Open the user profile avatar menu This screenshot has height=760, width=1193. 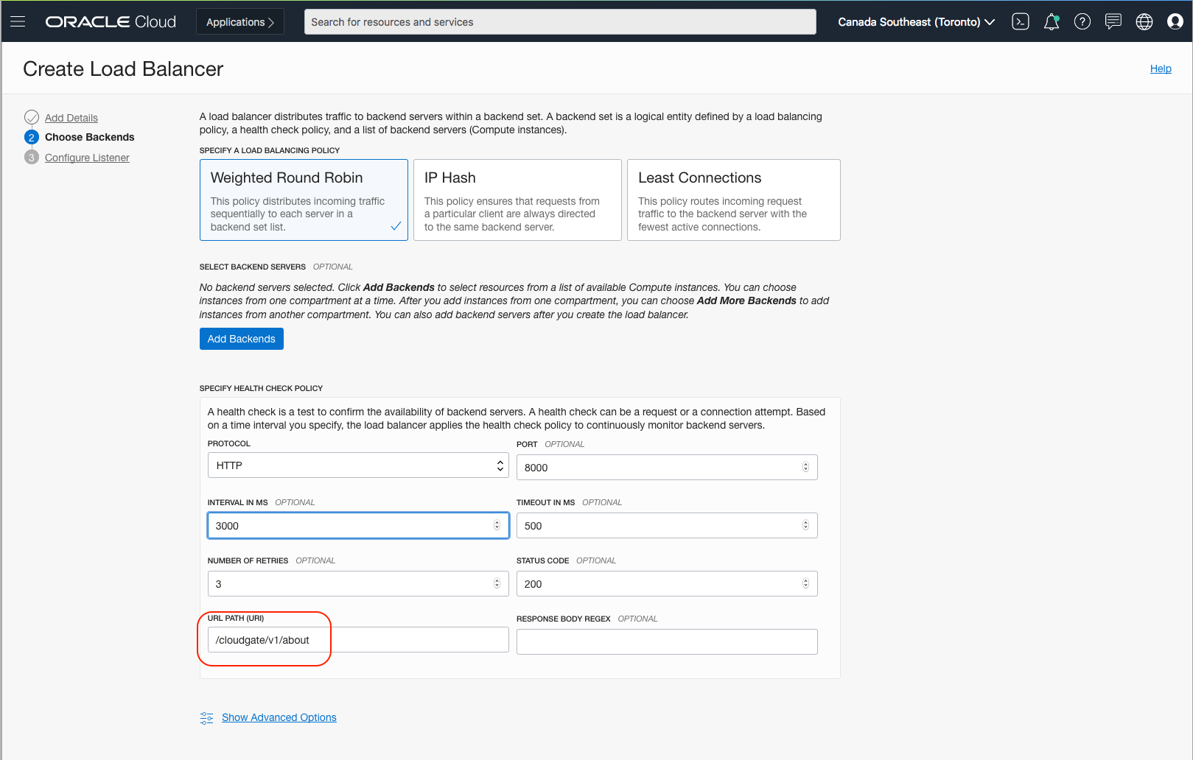[1175, 22]
